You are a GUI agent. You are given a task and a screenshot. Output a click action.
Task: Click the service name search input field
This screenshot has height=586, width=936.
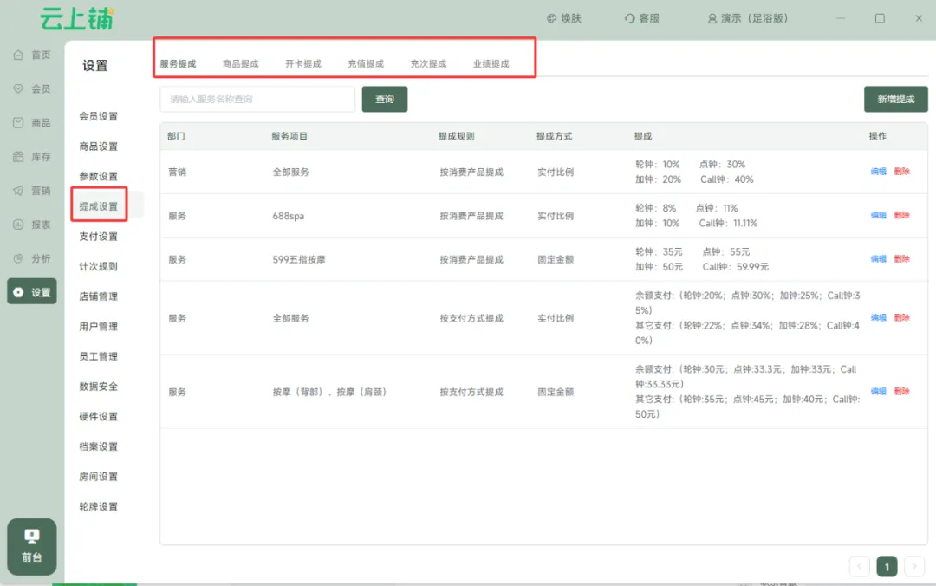[x=257, y=100]
